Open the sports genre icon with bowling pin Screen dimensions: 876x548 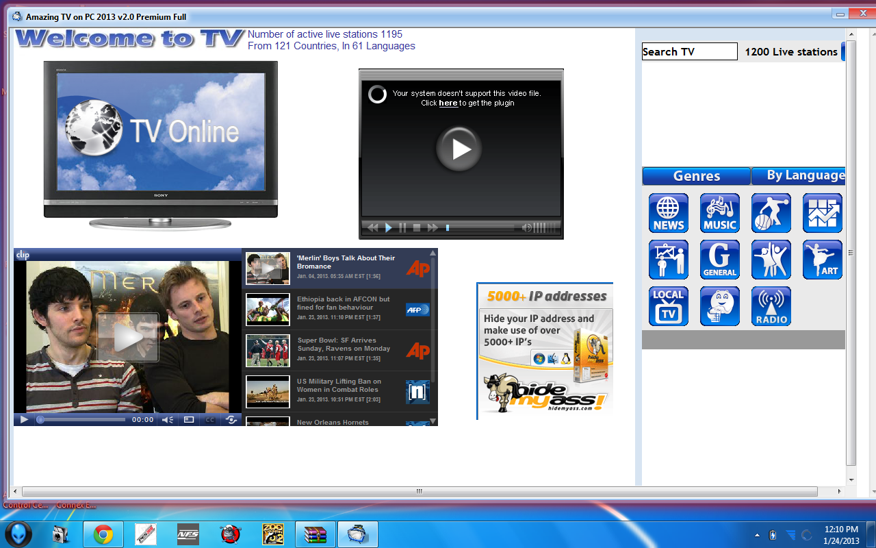pos(771,213)
